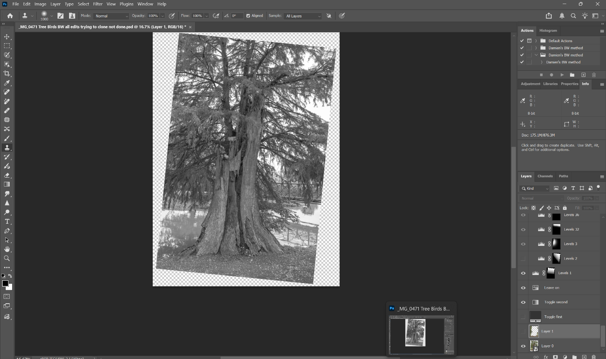Select the Move tool
Screen dimensions: 606x359
click(7, 37)
